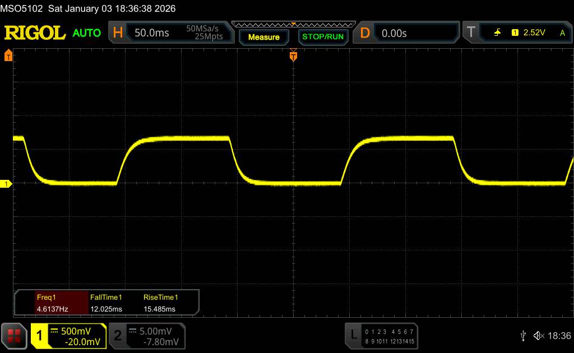
Task: Open the 50.0ms horizontal timebase setting
Action: click(152, 33)
